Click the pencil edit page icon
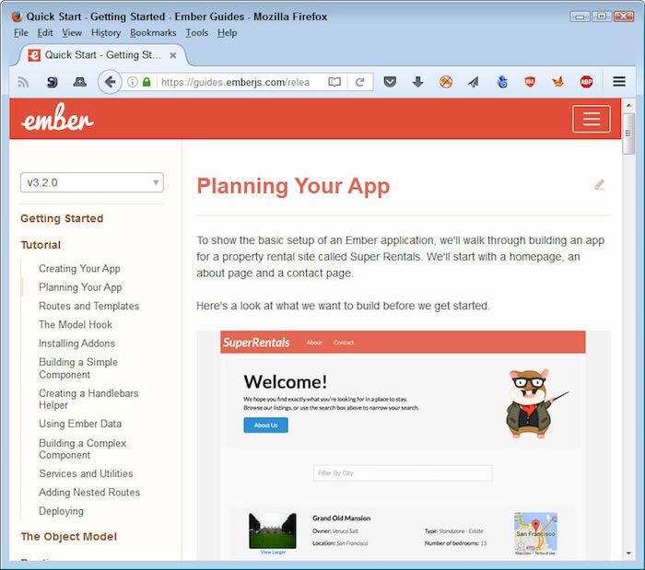The image size is (645, 570). coord(600,185)
